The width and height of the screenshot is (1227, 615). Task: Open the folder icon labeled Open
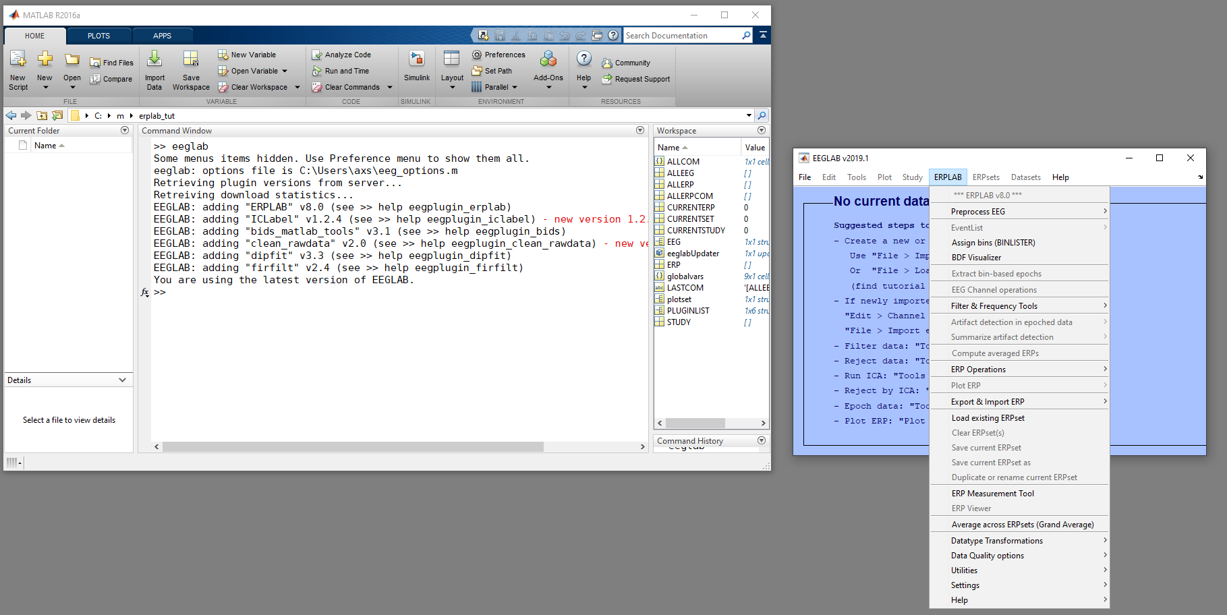(72, 59)
